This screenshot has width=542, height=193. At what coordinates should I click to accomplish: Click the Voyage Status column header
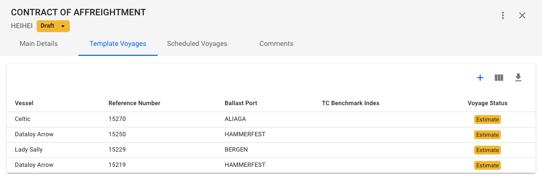[x=488, y=103]
